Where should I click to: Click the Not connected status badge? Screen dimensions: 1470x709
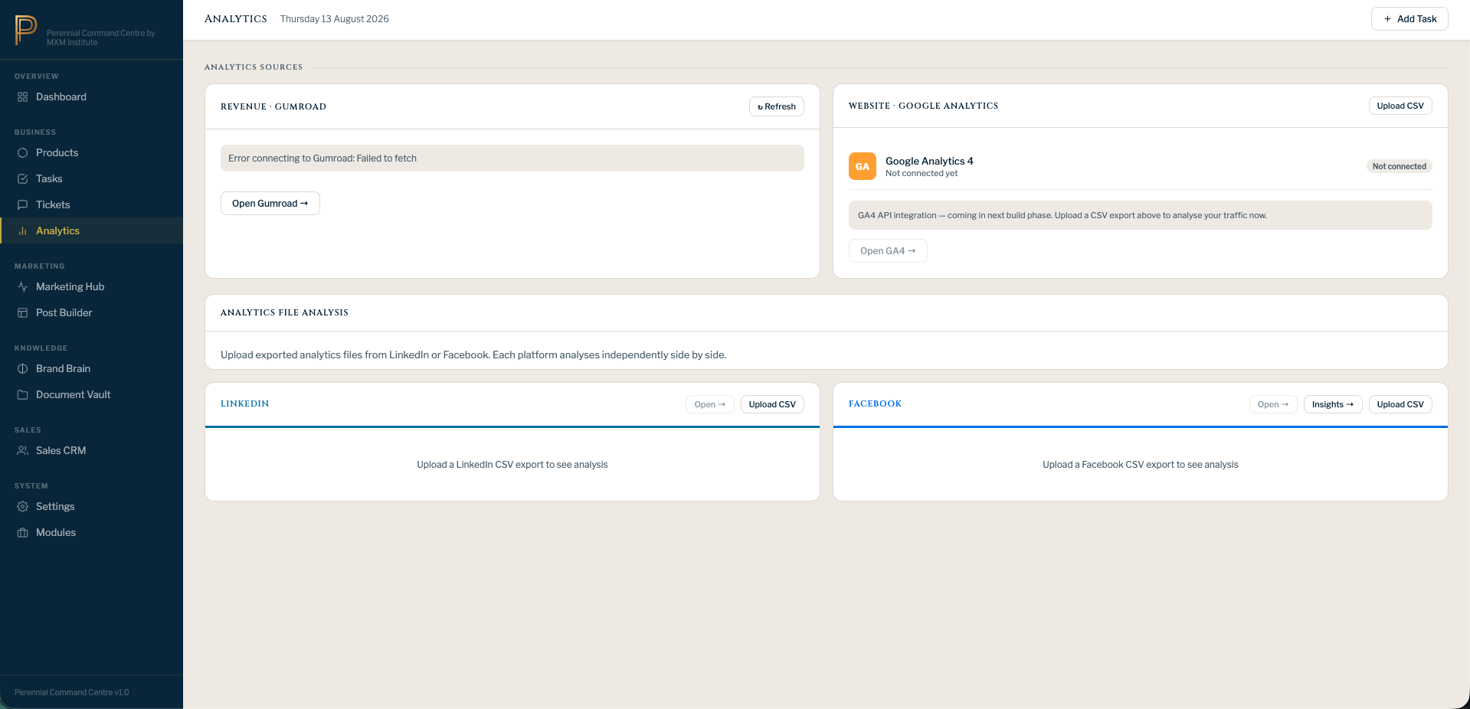tap(1400, 166)
